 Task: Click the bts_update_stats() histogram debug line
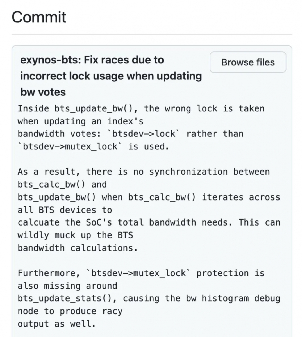coord(149,299)
